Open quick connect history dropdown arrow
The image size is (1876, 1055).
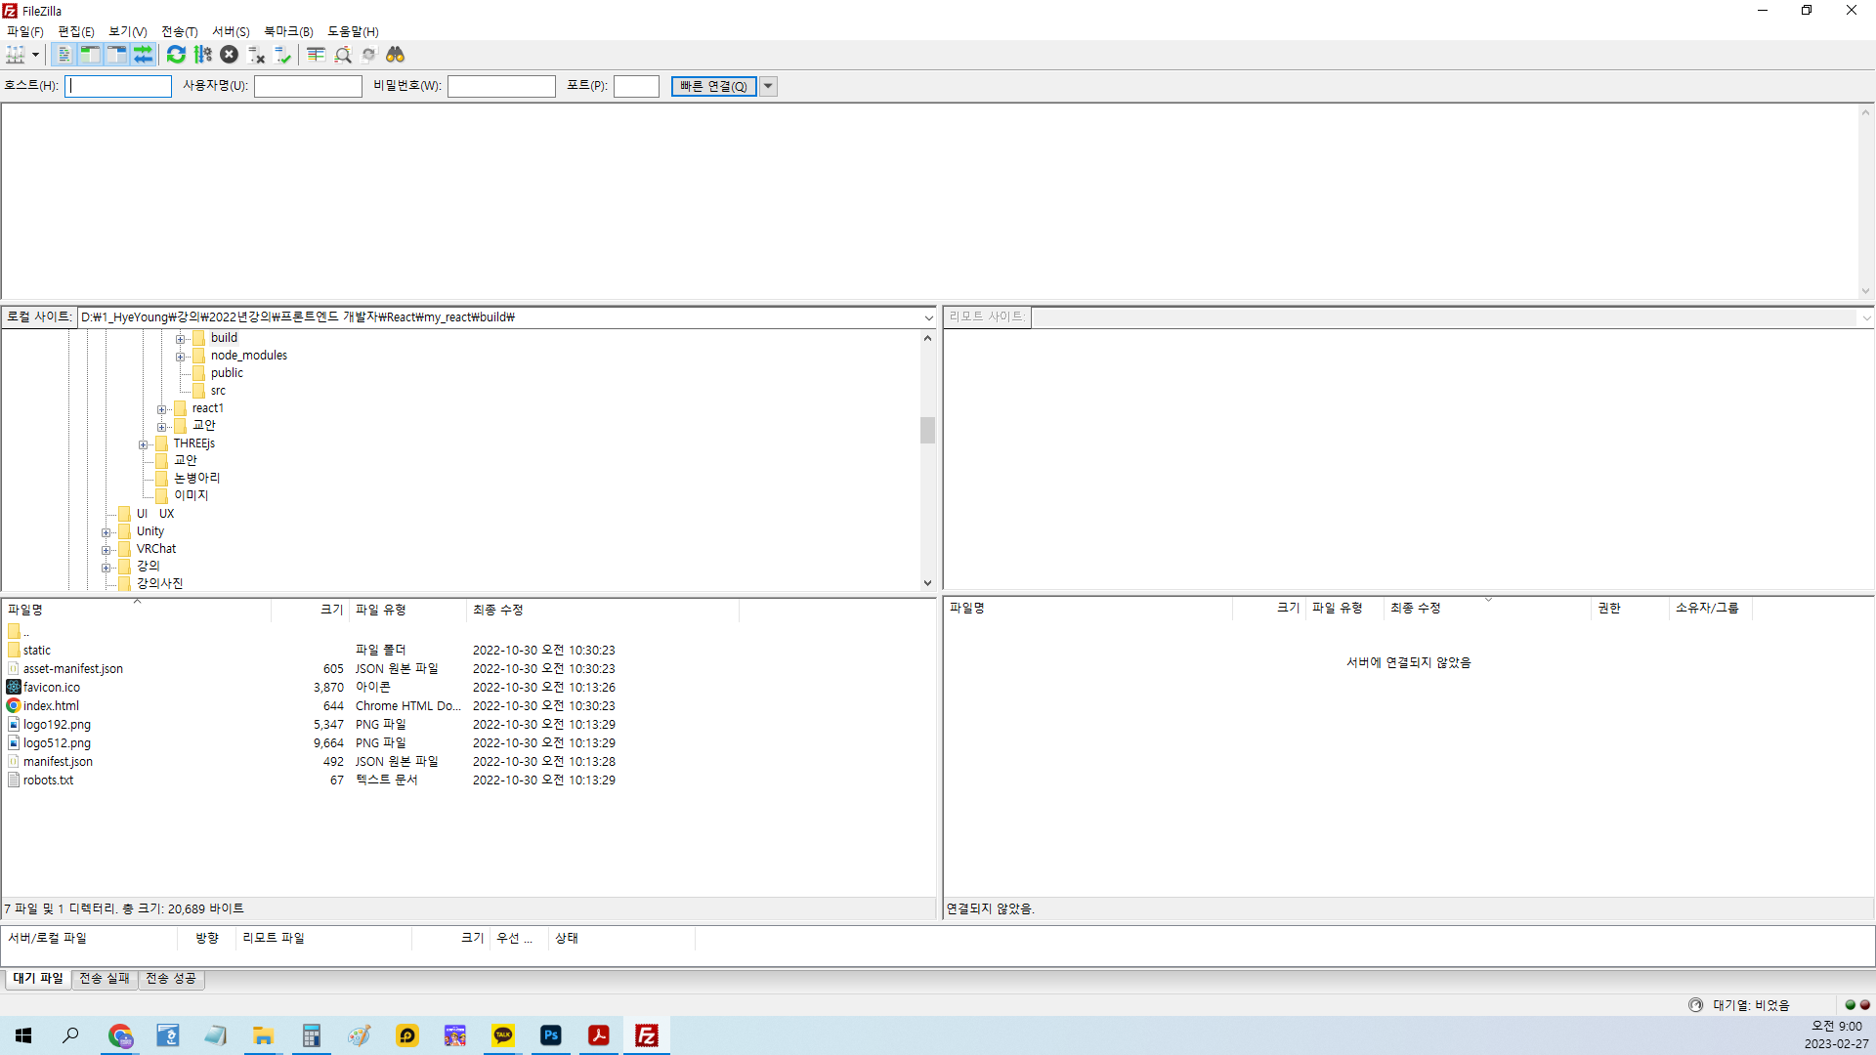(768, 86)
